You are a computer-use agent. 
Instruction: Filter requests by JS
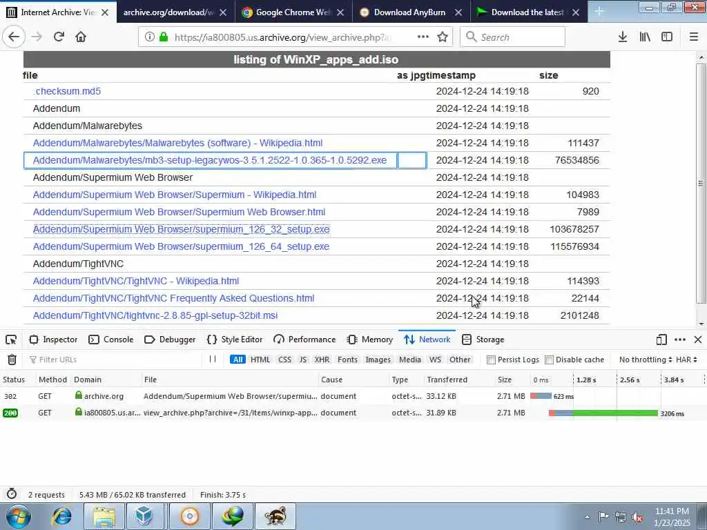pos(303,360)
